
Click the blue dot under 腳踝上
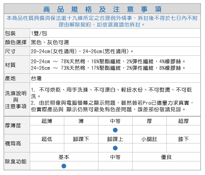(x=115, y=148)
